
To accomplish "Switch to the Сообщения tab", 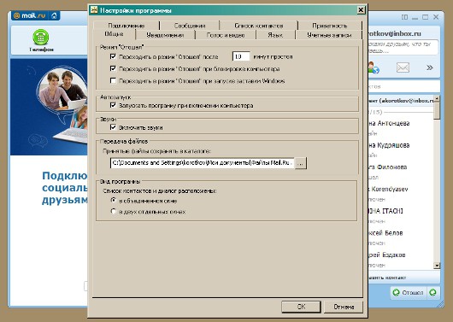I will 190,26.
